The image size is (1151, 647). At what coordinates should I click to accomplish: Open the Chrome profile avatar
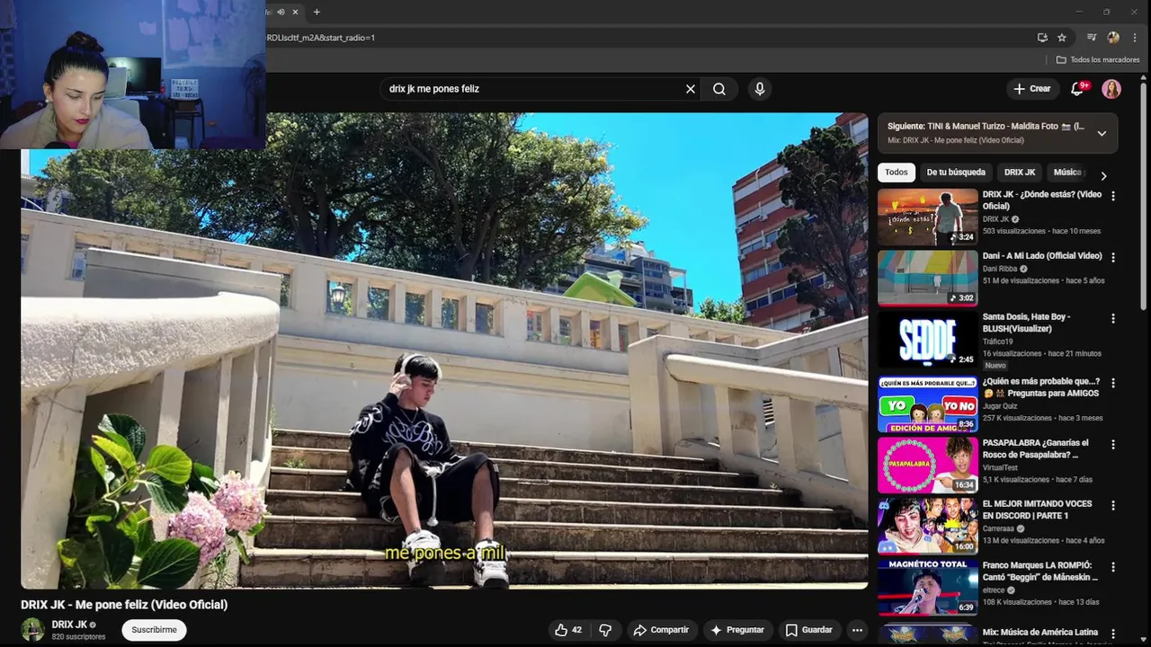(x=1113, y=38)
